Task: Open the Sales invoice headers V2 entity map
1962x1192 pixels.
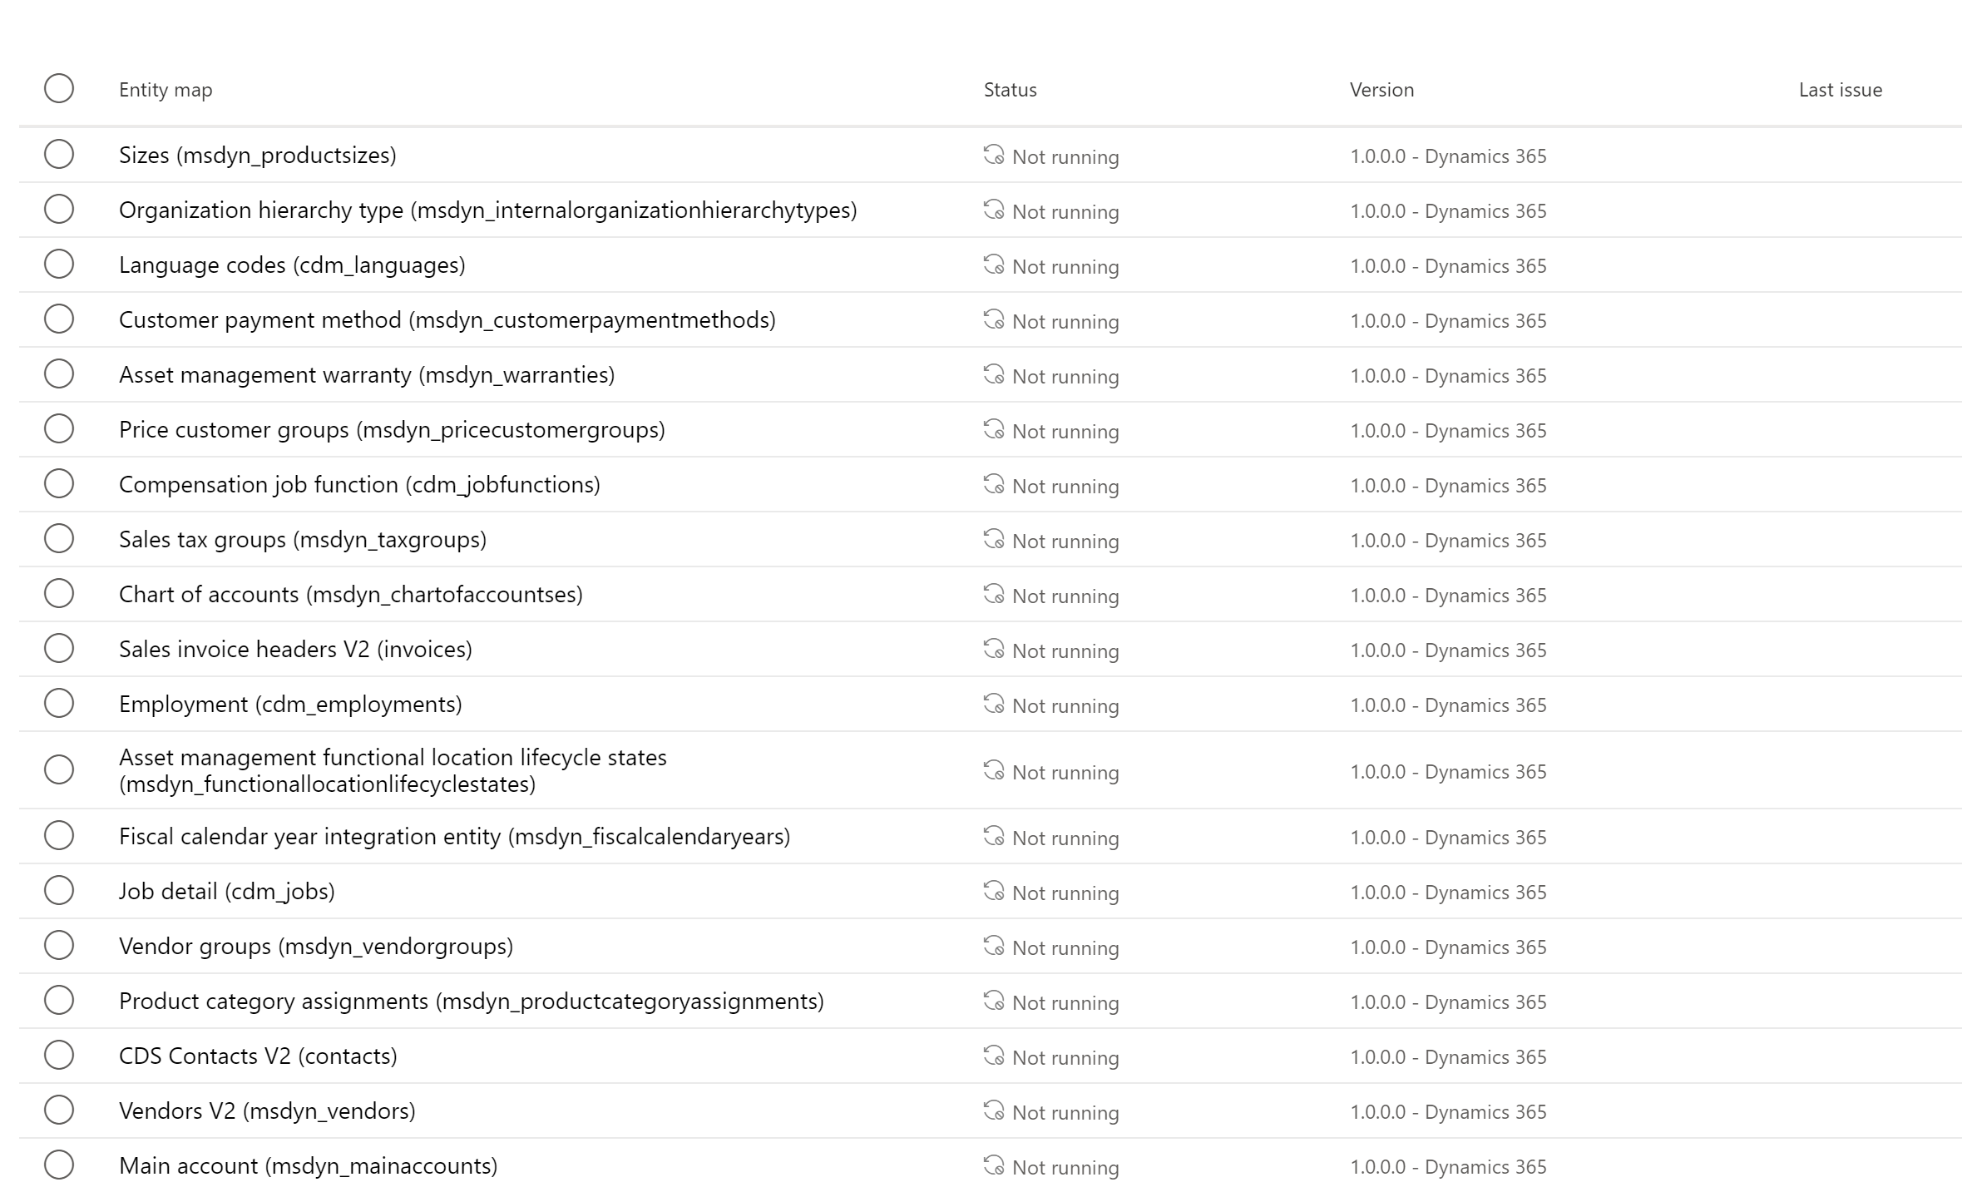Action: 295,650
